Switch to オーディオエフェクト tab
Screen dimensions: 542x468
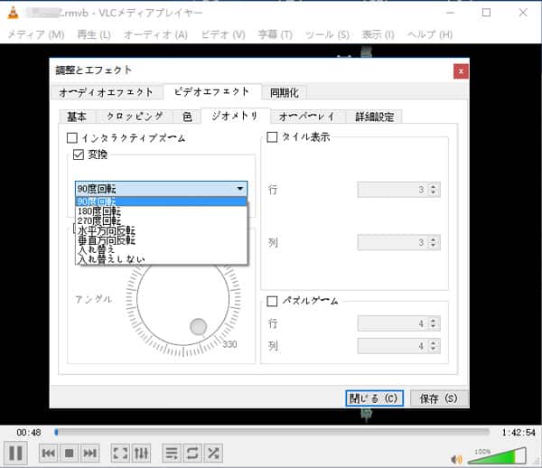pyautogui.click(x=106, y=93)
